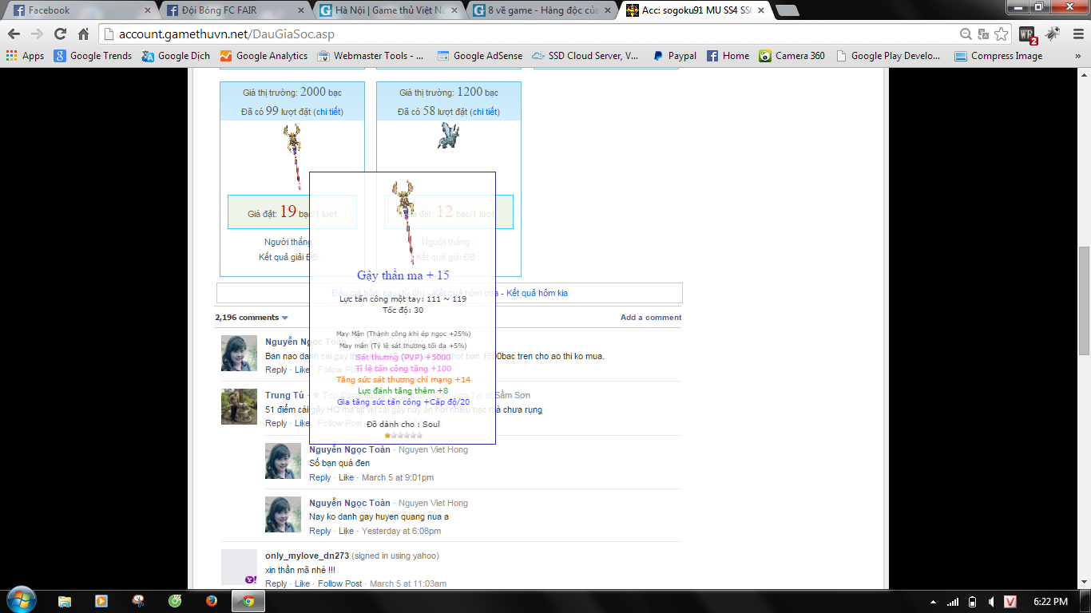Reply to 'Nay ko danh gay huyen quang' comment
The image size is (1091, 613).
(320, 531)
